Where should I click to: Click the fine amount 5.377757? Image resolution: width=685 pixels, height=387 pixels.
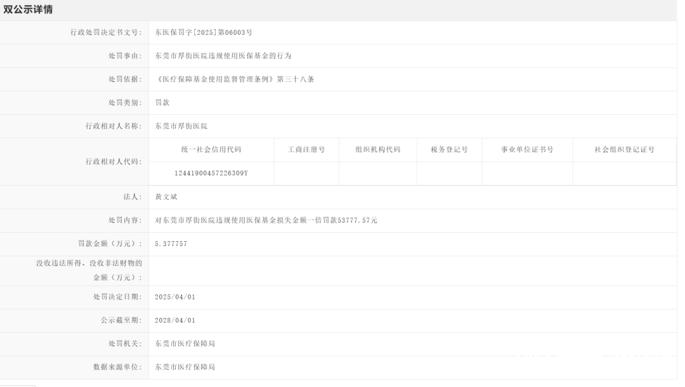pos(171,244)
